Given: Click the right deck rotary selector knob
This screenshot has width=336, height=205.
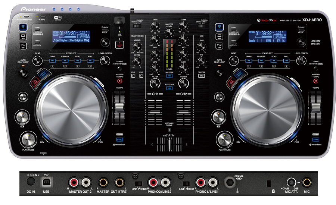Looking at the screenshot, I should (x=301, y=42).
